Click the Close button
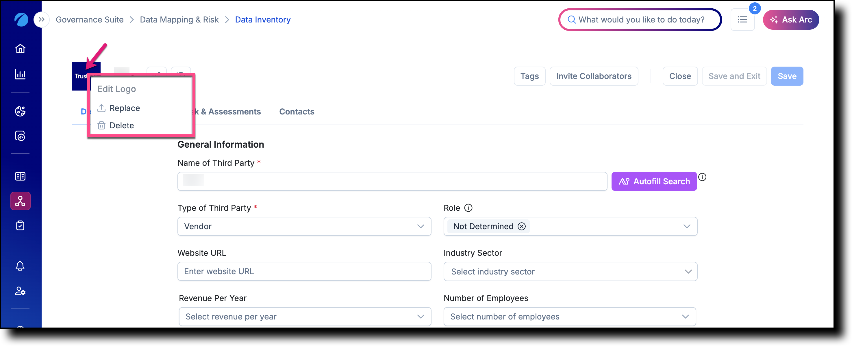The width and height of the screenshot is (852, 346). (680, 76)
